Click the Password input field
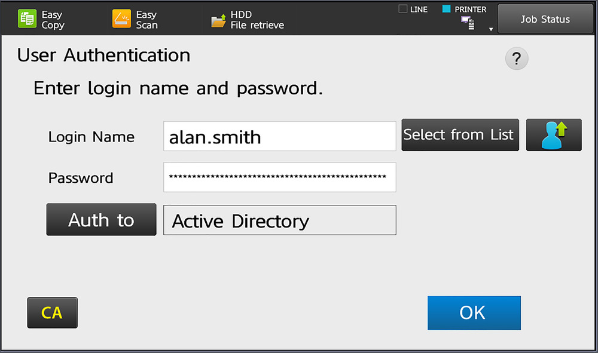 click(x=279, y=177)
